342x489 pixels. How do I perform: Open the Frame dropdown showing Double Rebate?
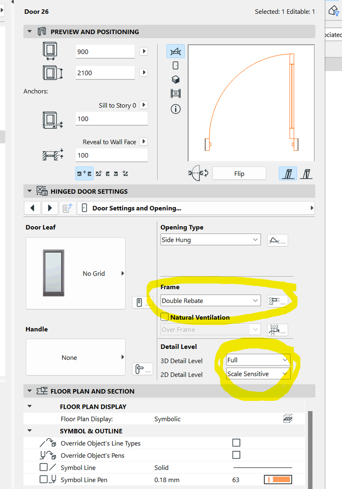(x=211, y=301)
